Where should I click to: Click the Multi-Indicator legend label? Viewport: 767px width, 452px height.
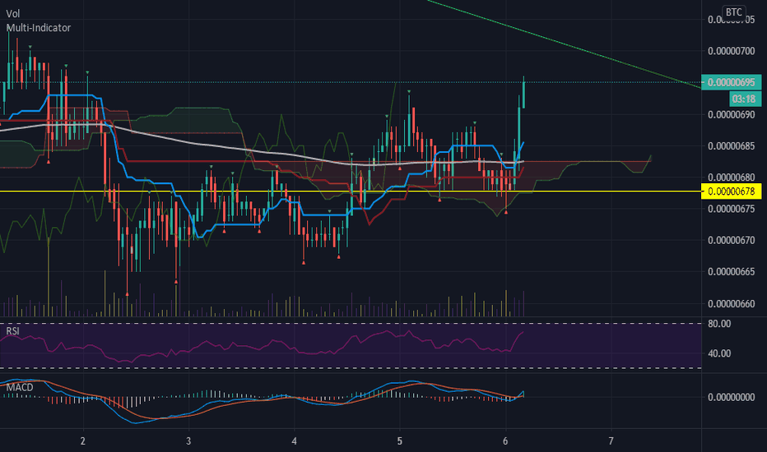(38, 28)
